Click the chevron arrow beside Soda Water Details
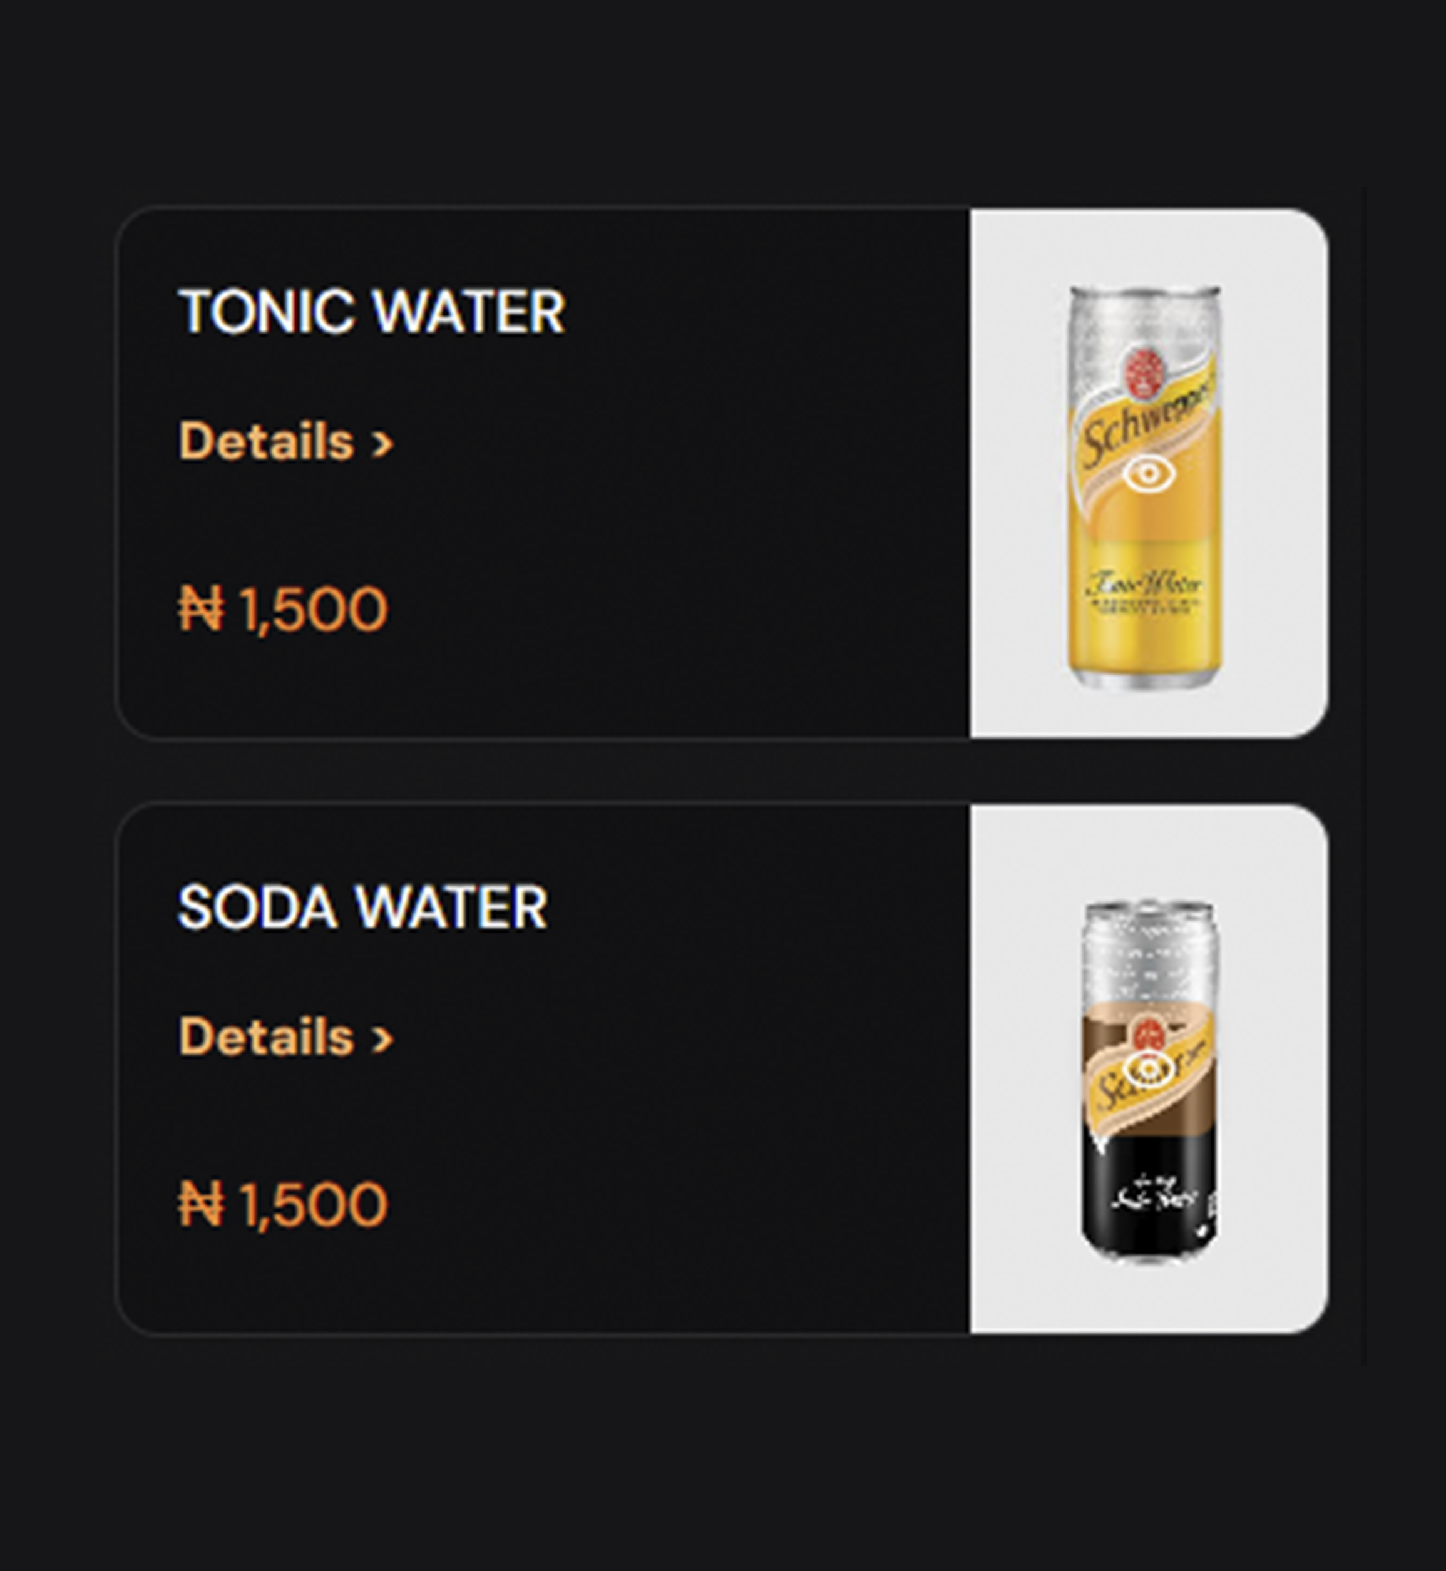This screenshot has width=1446, height=1571. point(382,1040)
